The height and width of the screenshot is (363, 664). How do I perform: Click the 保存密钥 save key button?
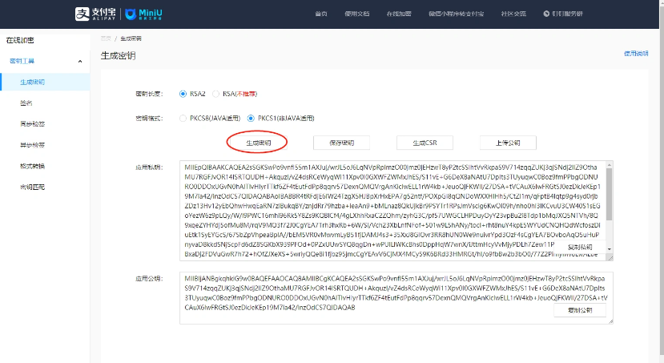tap(341, 143)
